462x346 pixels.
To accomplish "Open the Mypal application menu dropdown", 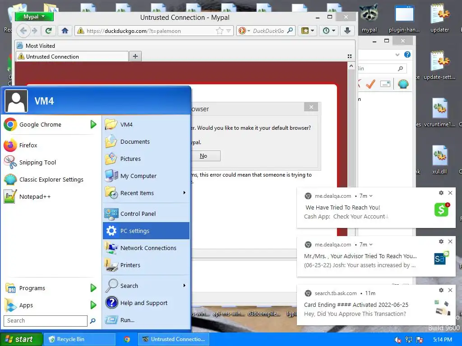I will click(34, 17).
